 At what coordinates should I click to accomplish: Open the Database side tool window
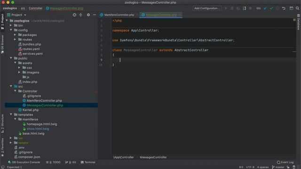point(298,22)
